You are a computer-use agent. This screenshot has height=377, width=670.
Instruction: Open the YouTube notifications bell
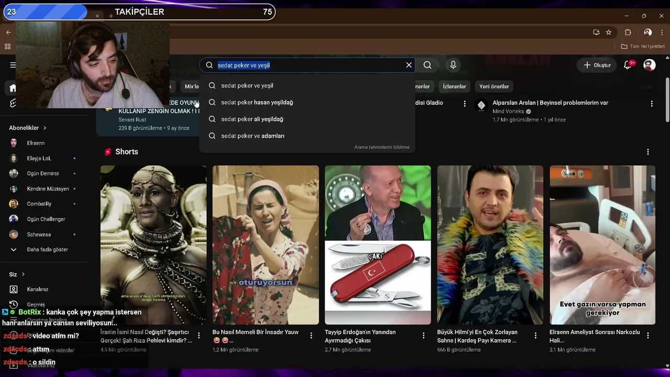coord(628,65)
